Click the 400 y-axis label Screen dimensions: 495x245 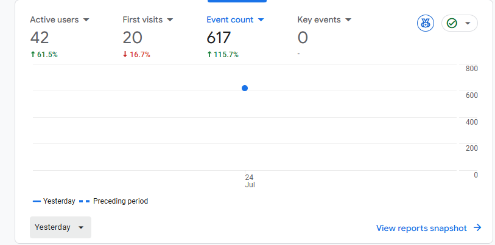pyautogui.click(x=472, y=122)
